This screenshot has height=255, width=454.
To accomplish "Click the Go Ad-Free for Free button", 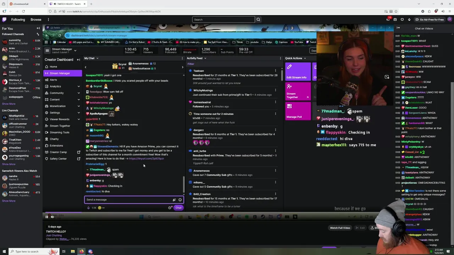I will [430, 19].
